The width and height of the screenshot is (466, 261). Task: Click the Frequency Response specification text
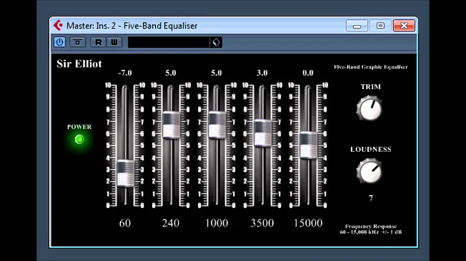[x=371, y=229]
